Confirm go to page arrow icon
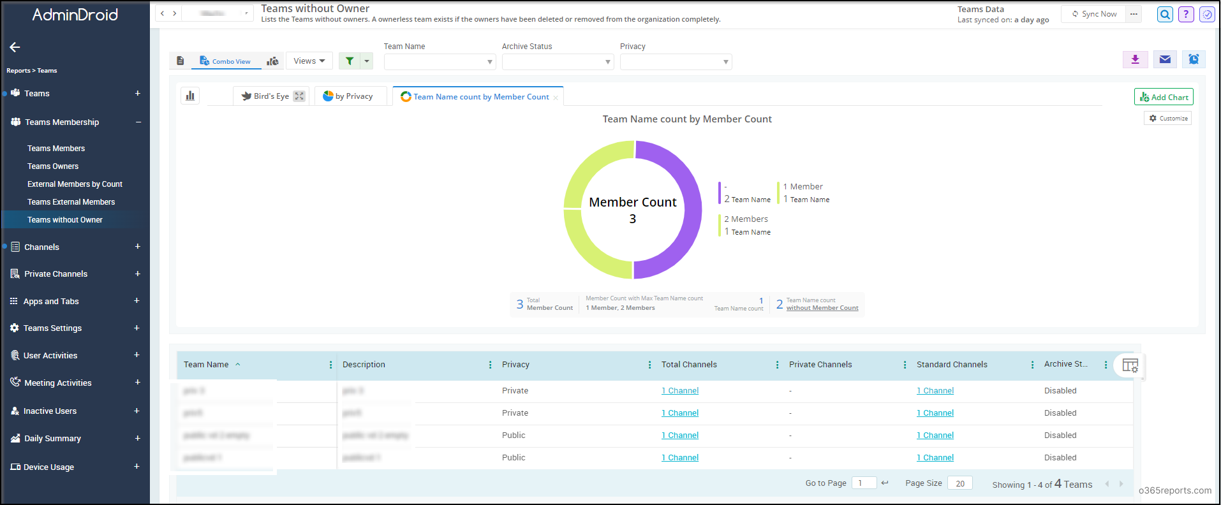Screen dimensions: 1221x505 (x=885, y=483)
